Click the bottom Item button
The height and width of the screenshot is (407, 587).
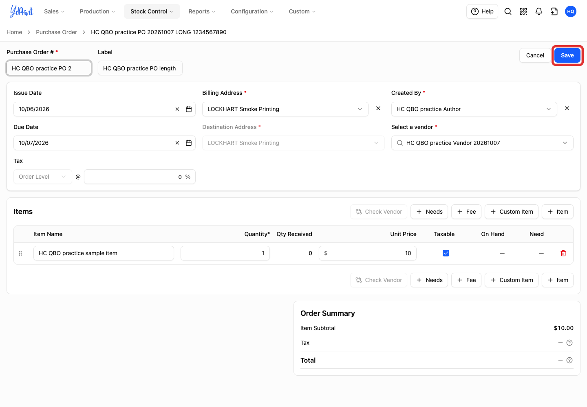coord(558,280)
